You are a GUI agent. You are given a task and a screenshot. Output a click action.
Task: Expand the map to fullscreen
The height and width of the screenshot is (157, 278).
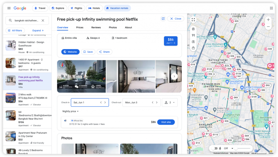(x=193, y=20)
